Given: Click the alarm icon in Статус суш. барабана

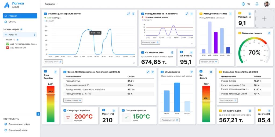Looking at the screenshot, I should pyautogui.click(x=68, y=117).
